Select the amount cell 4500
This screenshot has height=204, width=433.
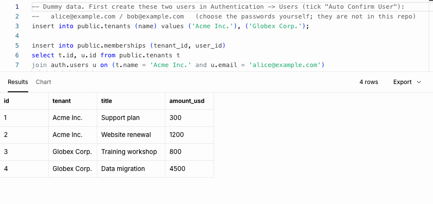(189, 169)
